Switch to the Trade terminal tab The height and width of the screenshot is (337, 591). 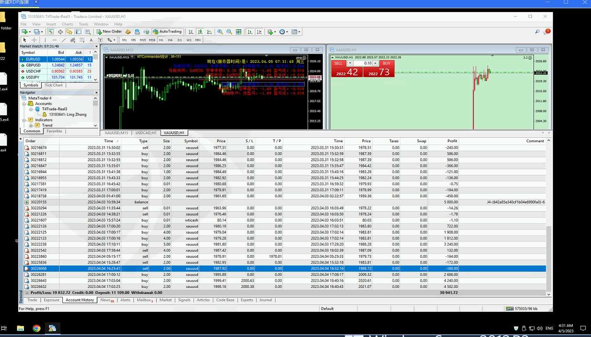tap(32, 300)
